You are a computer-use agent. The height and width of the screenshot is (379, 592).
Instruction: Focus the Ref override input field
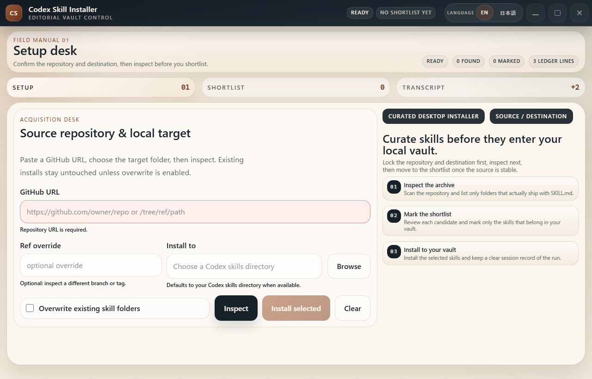point(91,265)
